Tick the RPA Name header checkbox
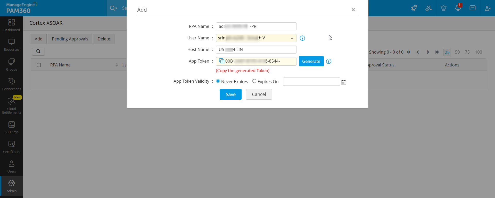 pos(39,65)
